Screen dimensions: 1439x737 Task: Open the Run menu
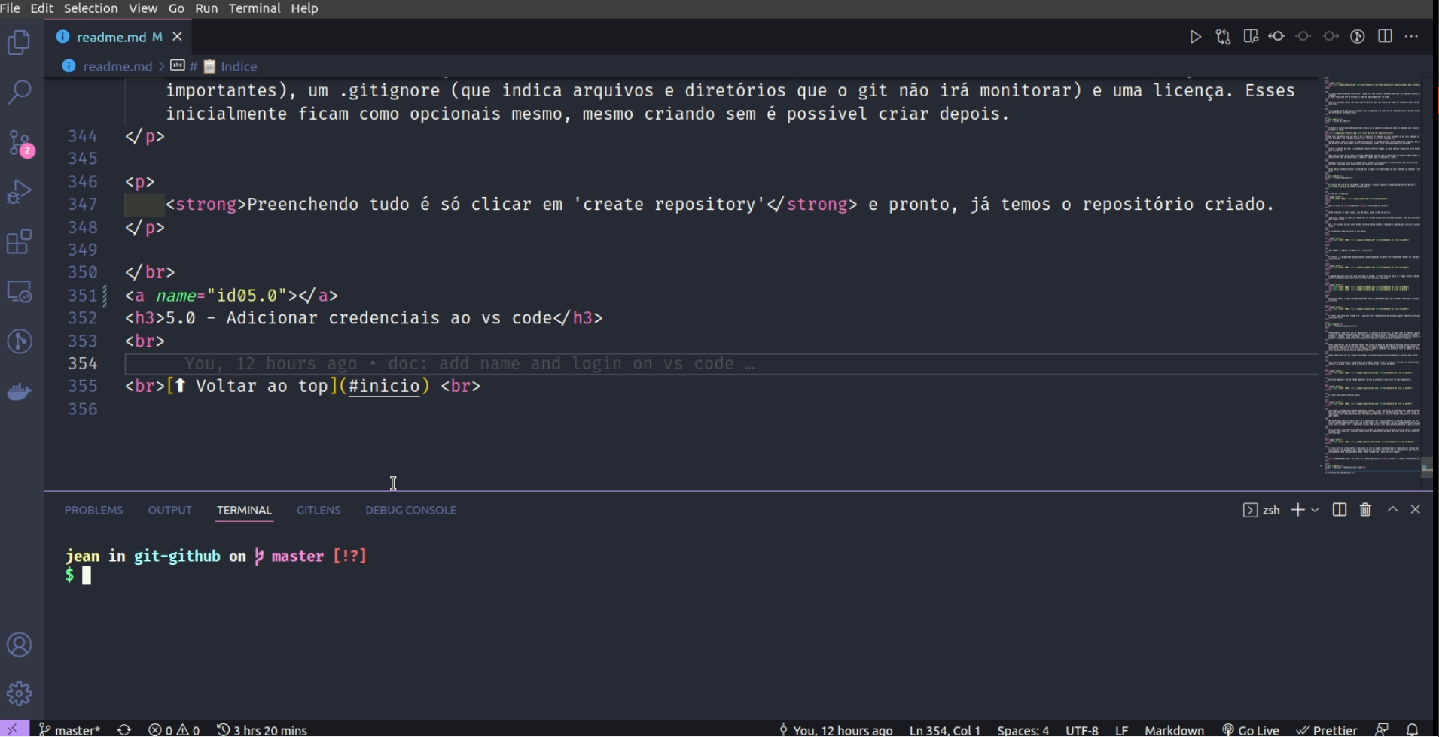206,8
